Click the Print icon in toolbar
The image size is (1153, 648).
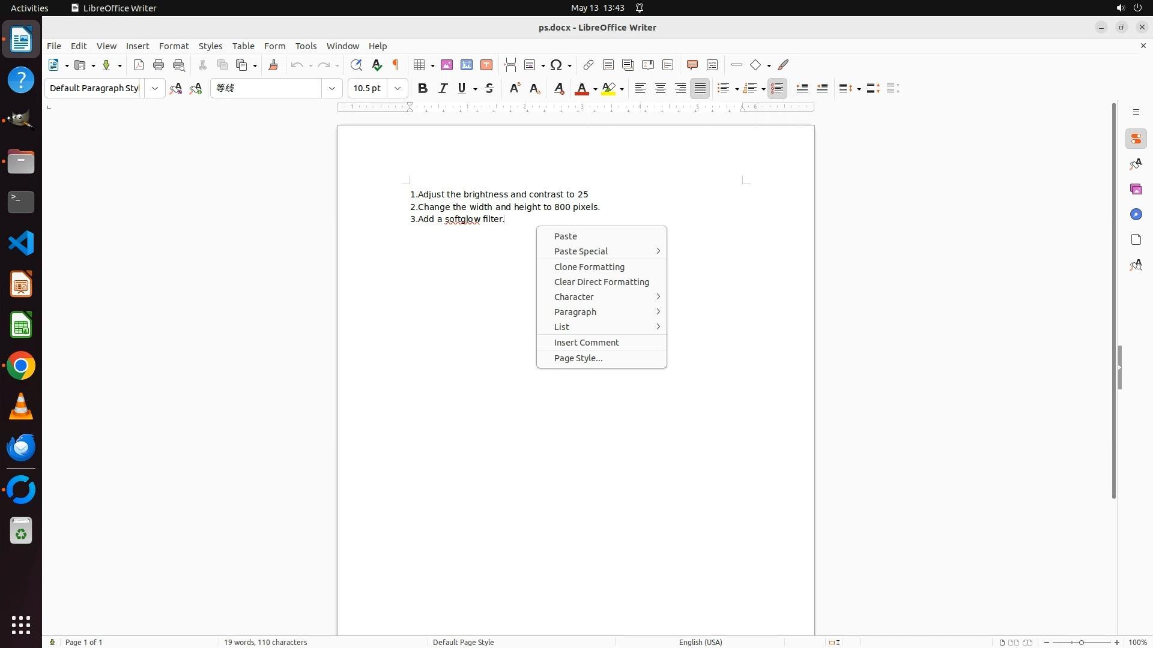pyautogui.click(x=159, y=65)
